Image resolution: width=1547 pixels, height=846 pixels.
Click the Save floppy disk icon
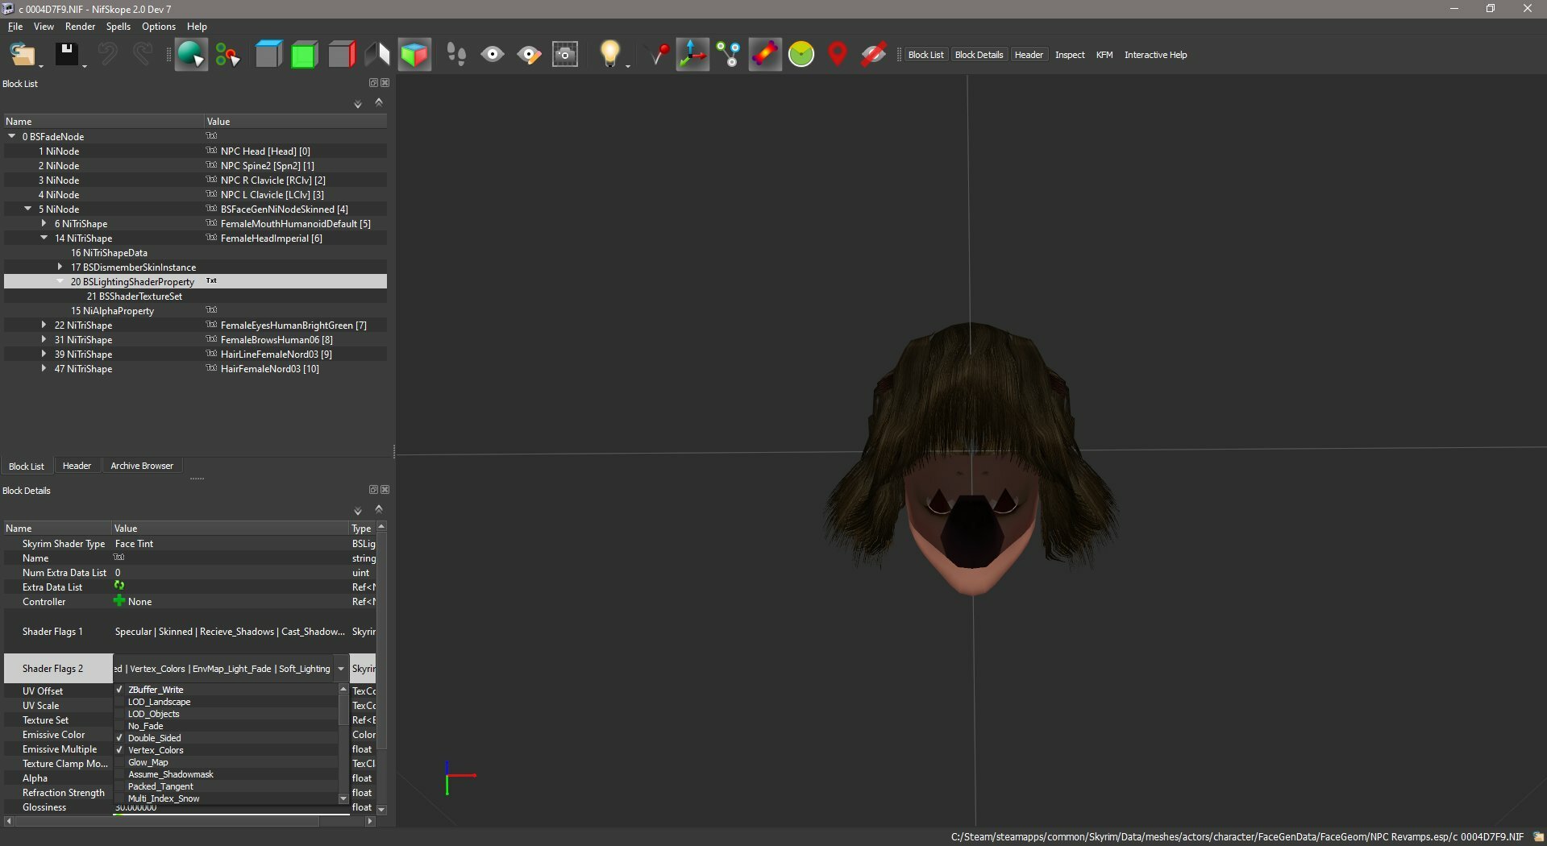click(66, 54)
